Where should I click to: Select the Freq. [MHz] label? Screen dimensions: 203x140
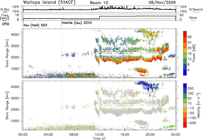point(5,17)
